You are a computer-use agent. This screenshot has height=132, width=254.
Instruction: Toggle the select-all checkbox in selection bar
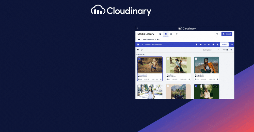click(138, 44)
